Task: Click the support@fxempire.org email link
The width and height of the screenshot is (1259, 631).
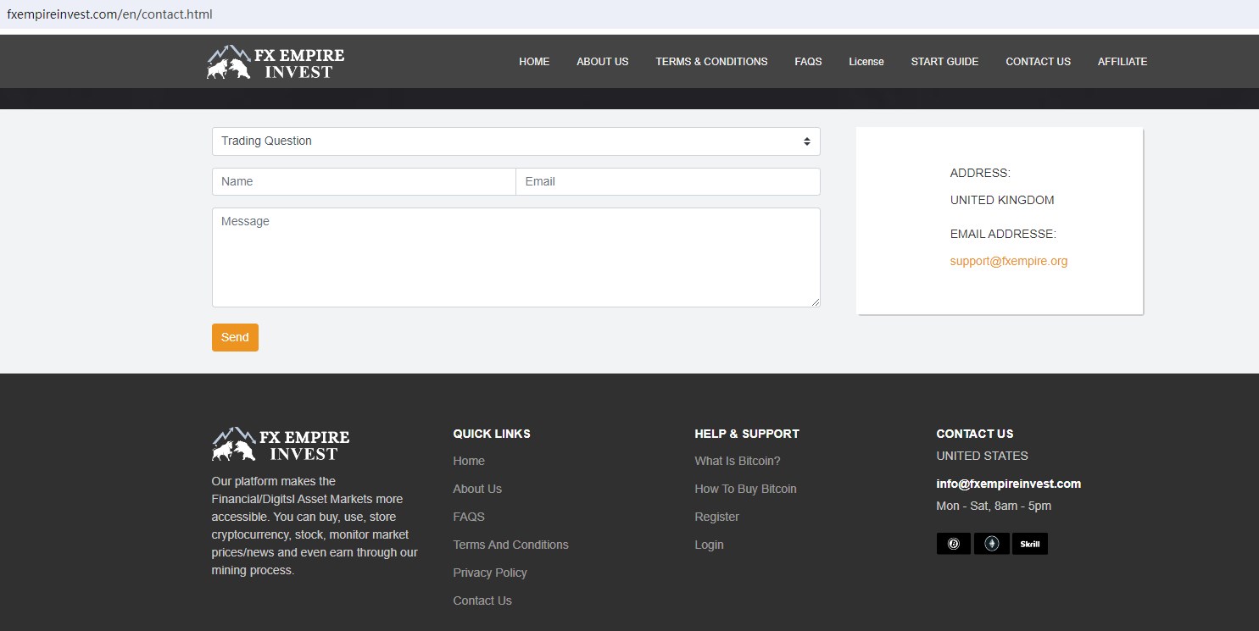Action: click(1008, 262)
